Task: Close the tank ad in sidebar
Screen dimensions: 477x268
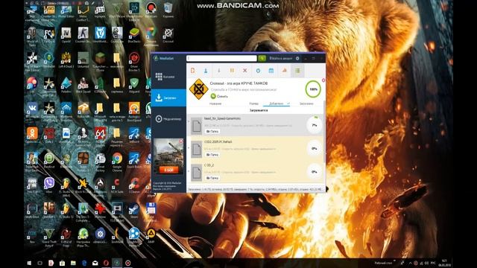Action: (x=181, y=141)
